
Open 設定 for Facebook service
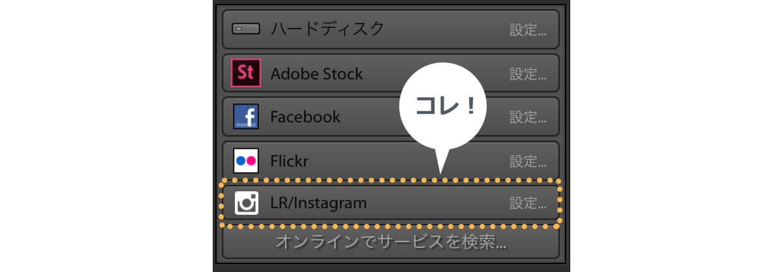pos(528,117)
